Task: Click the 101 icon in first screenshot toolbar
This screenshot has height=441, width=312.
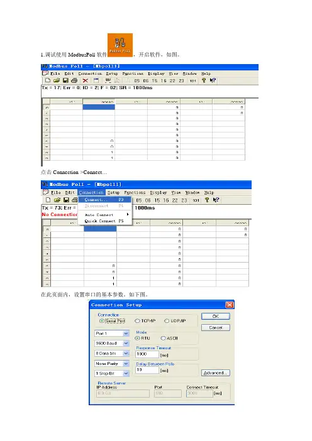Action: click(193, 80)
